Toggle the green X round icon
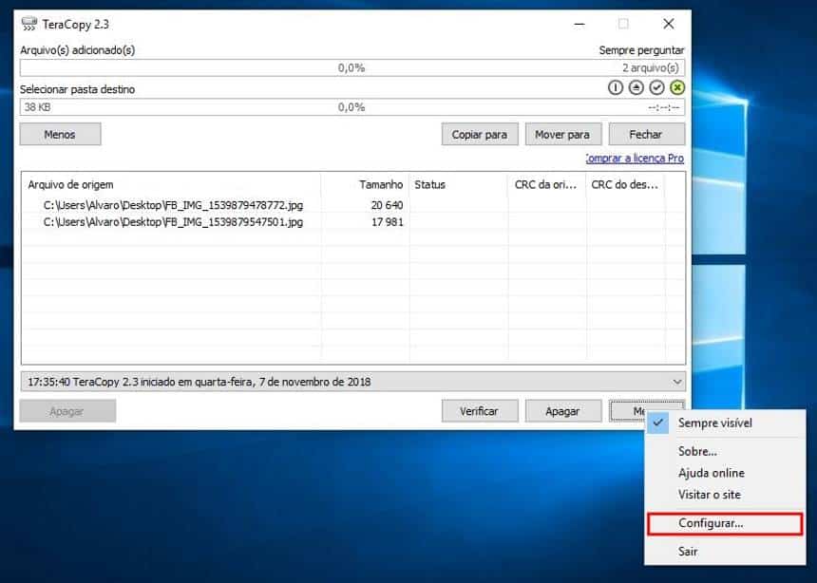Screen dimensions: 817x583 pyautogui.click(x=676, y=87)
